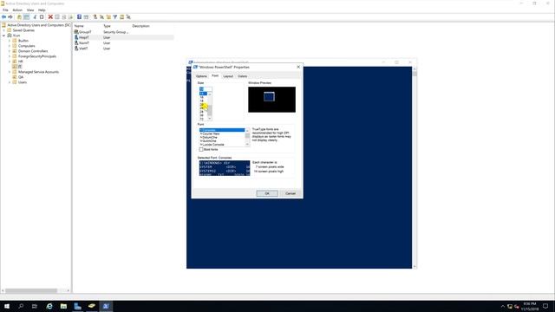This screenshot has height=312, width=555.
Task: Select Active Directory Users and Computers root node
Action: point(38,25)
